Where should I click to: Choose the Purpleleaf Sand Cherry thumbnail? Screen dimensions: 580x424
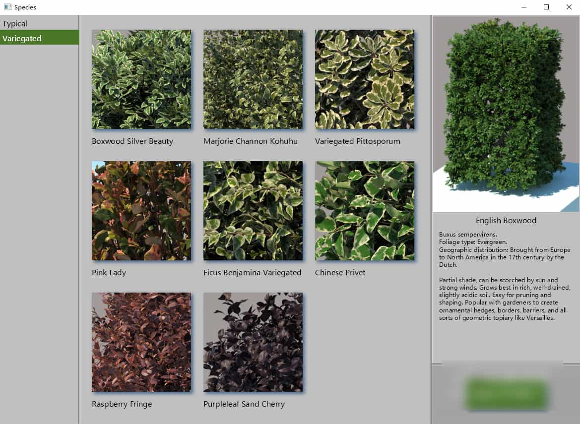tap(253, 342)
